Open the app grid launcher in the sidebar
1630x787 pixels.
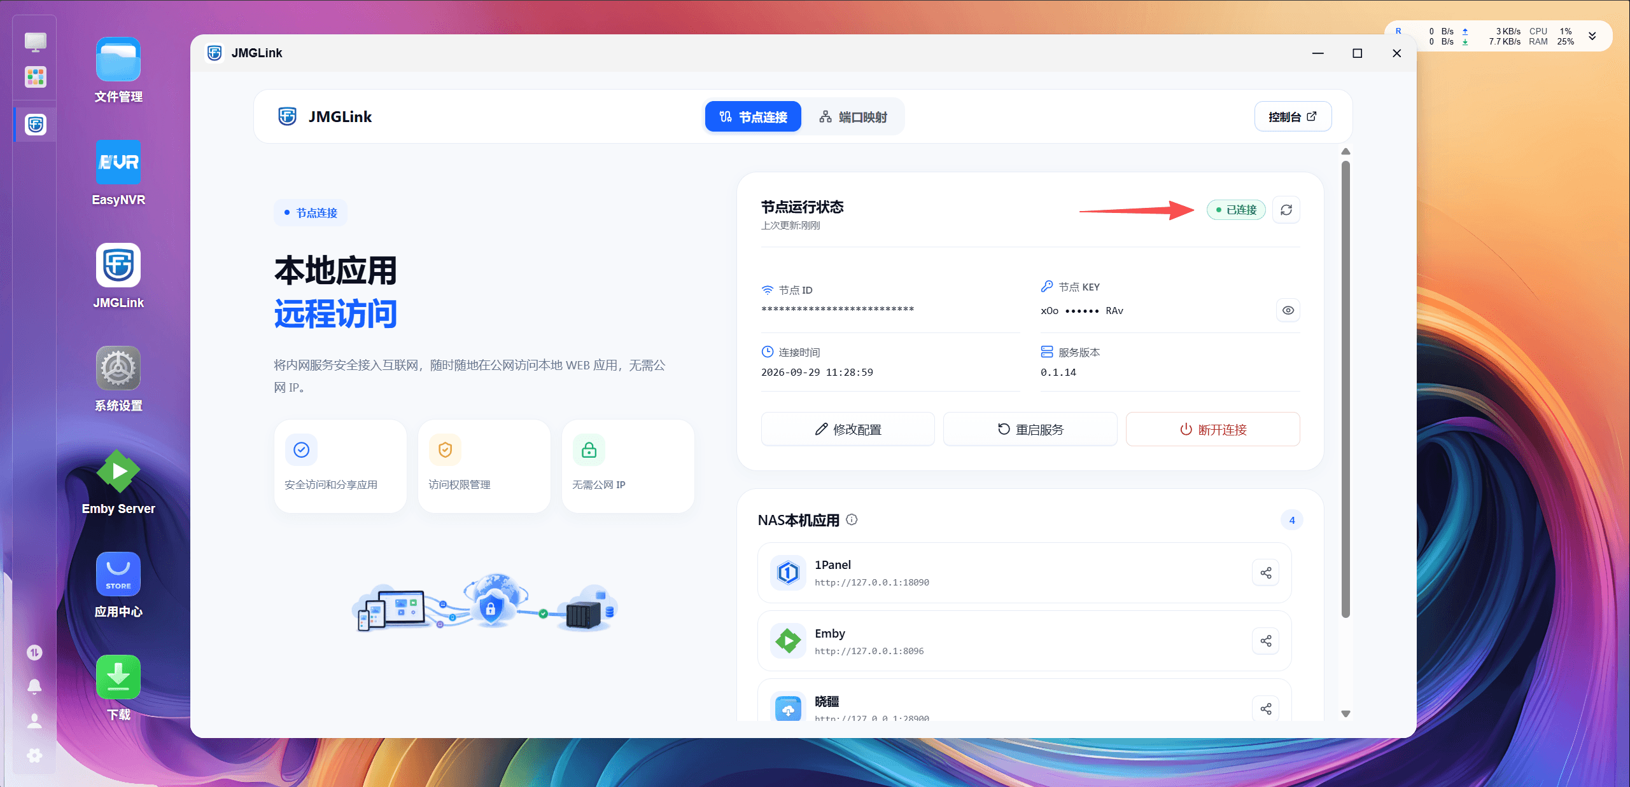tap(35, 78)
